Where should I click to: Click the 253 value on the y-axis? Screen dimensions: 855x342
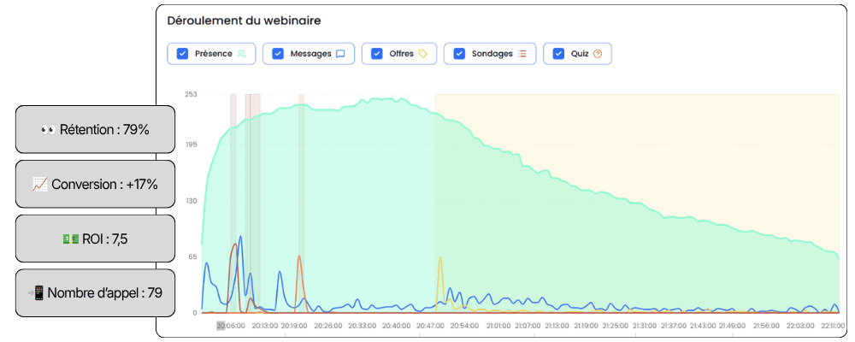pyautogui.click(x=191, y=94)
